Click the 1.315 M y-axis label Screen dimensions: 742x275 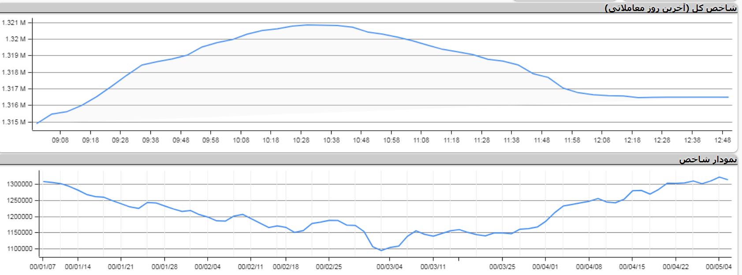click(14, 122)
